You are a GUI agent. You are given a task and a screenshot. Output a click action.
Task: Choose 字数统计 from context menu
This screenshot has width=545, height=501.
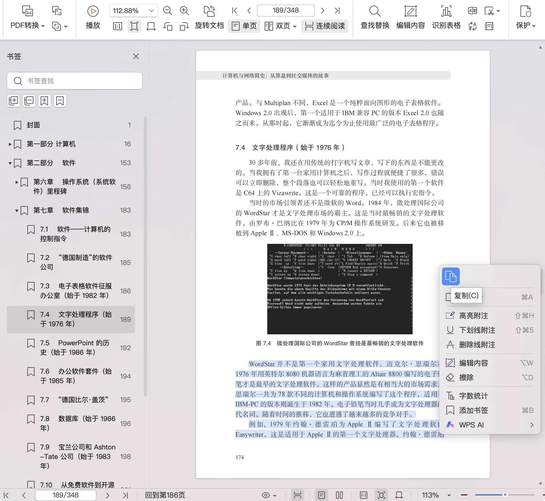click(x=490, y=396)
